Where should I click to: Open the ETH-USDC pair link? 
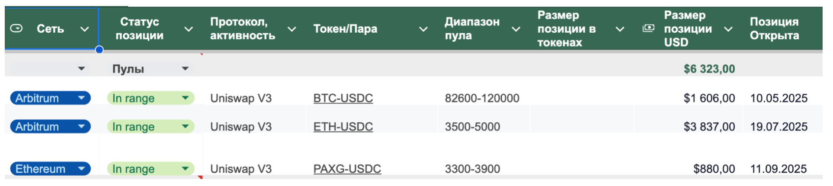[343, 127]
